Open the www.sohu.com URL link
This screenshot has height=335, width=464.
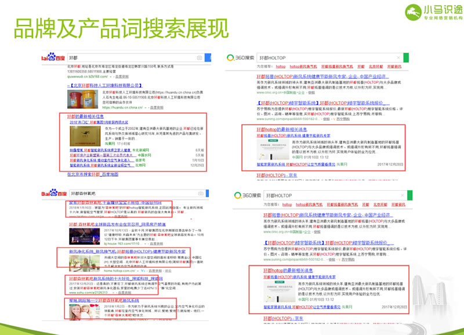pos(89,293)
